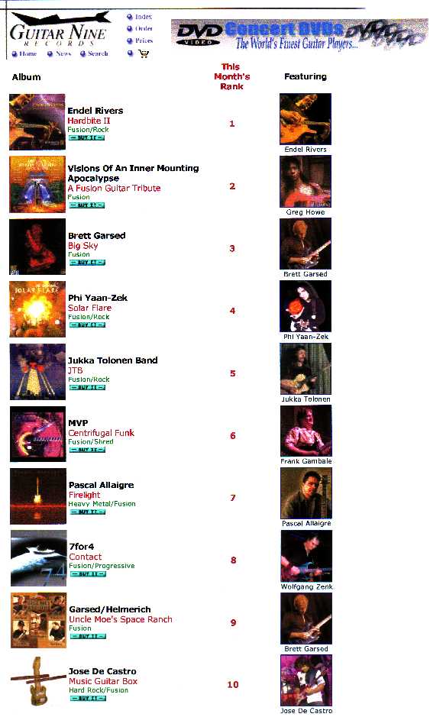The width and height of the screenshot is (430, 717).
Task: Open the Firelight album cover thumbnail
Action: click(x=38, y=496)
